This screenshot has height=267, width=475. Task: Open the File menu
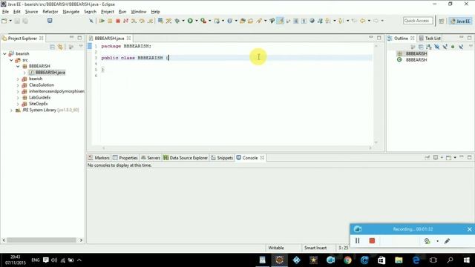tap(5, 12)
